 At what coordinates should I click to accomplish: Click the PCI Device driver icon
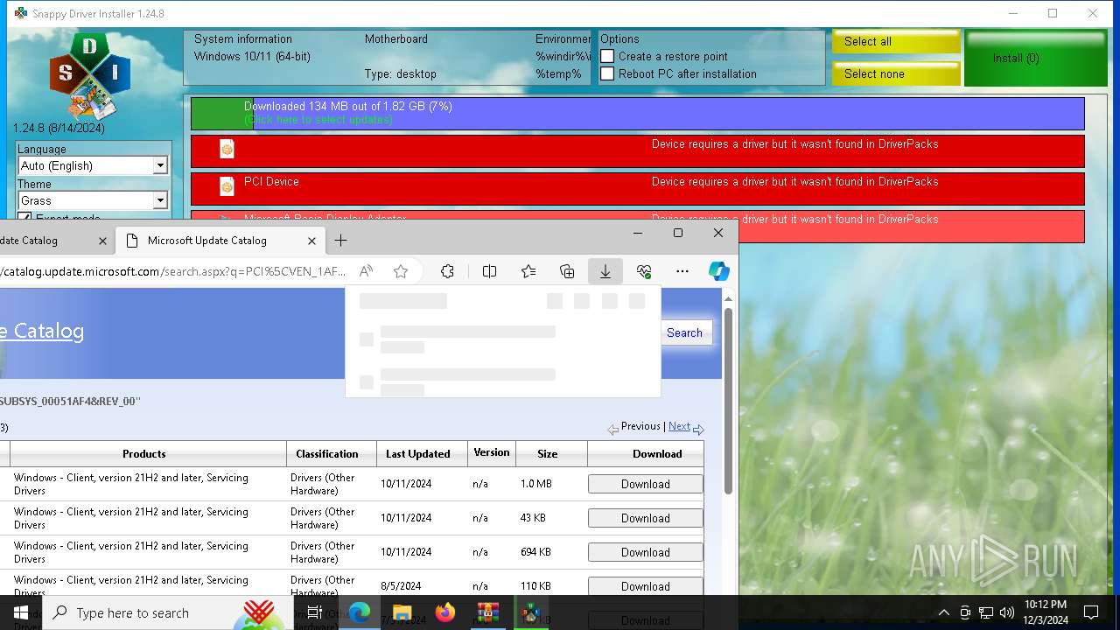227,186
